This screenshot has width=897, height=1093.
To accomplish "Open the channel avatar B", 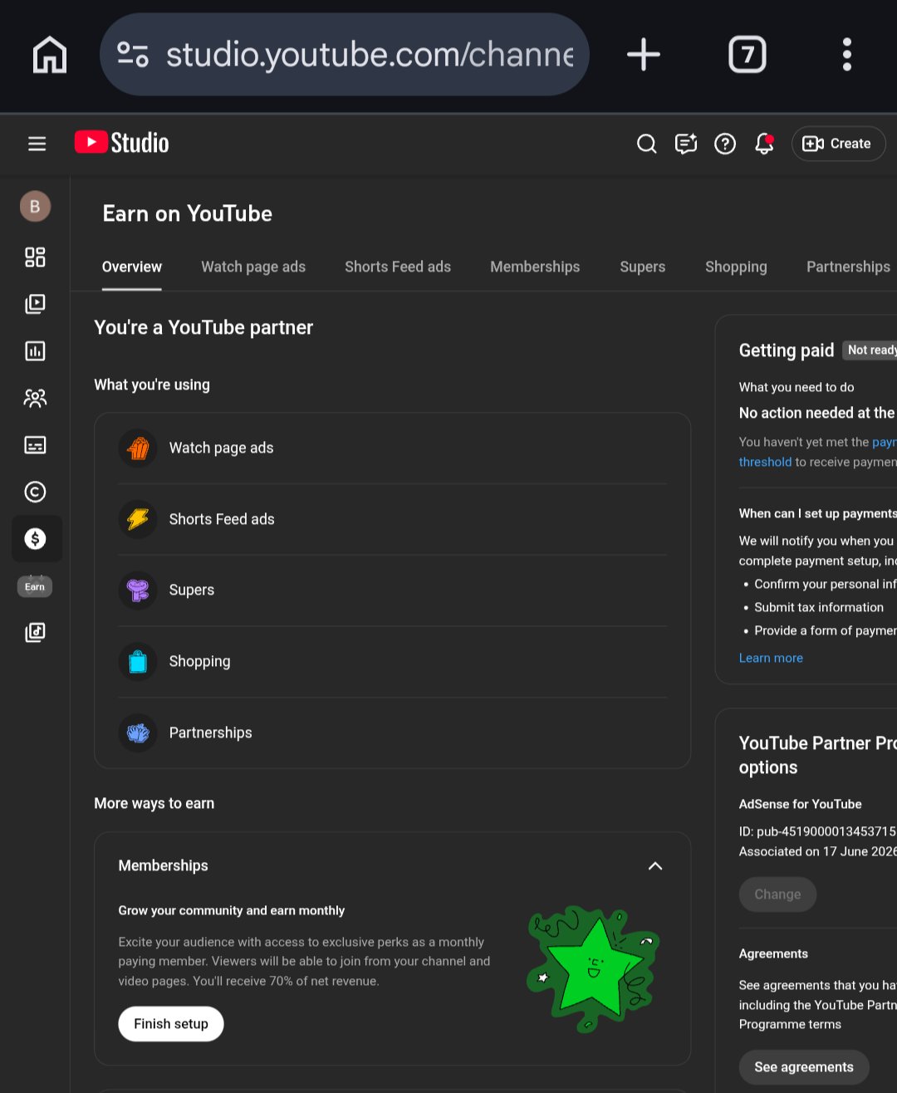I will pyautogui.click(x=35, y=206).
